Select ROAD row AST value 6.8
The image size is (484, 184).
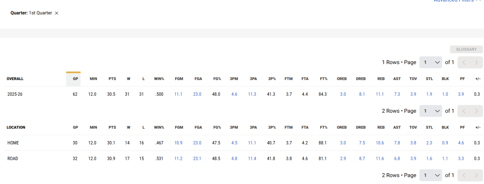click(x=397, y=158)
